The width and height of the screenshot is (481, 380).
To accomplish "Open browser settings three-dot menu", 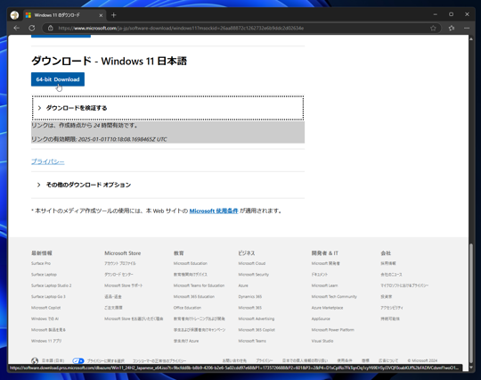I will [x=467, y=28].
